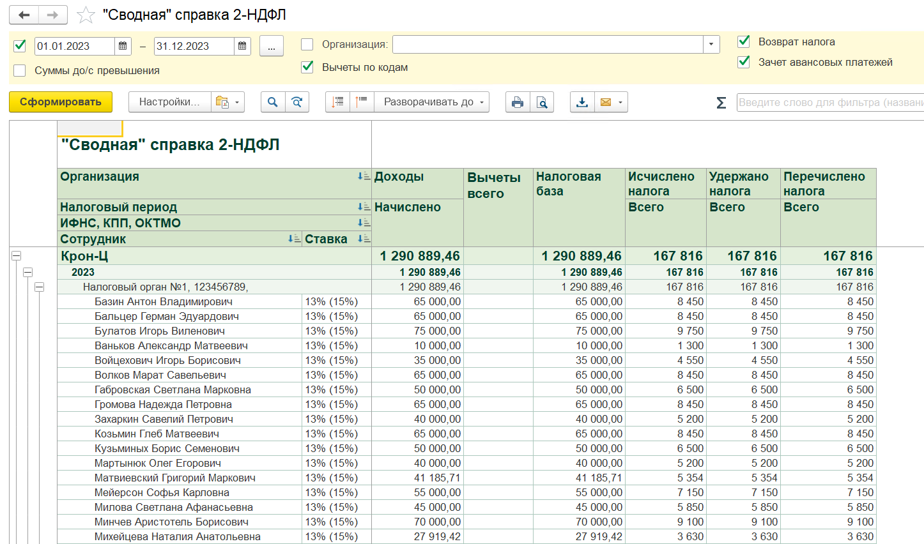This screenshot has width=924, height=544.
Task: Open calendar for end date 31.12.2023
Action: pos(242,46)
